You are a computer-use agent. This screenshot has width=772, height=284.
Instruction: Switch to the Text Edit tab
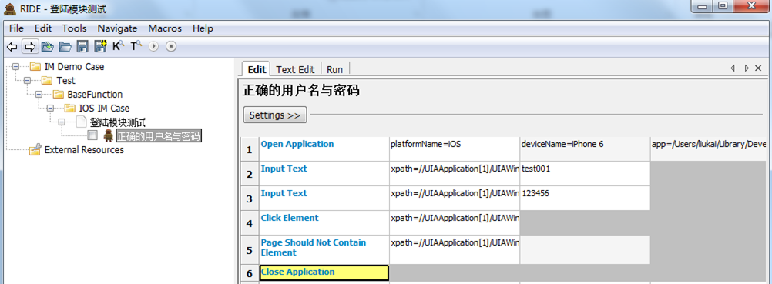pyautogui.click(x=295, y=69)
